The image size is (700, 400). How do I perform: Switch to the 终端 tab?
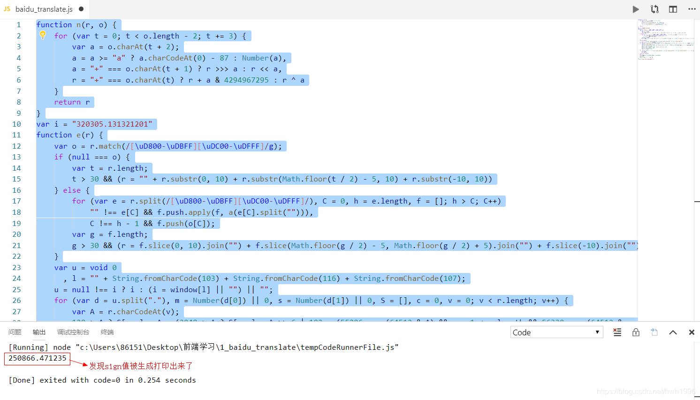tap(107, 332)
